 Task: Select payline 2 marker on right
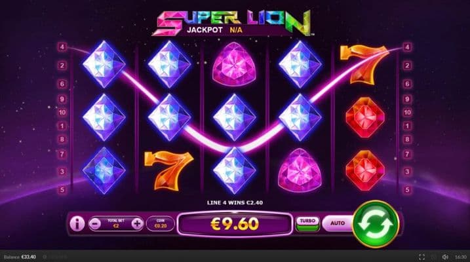[407, 65]
